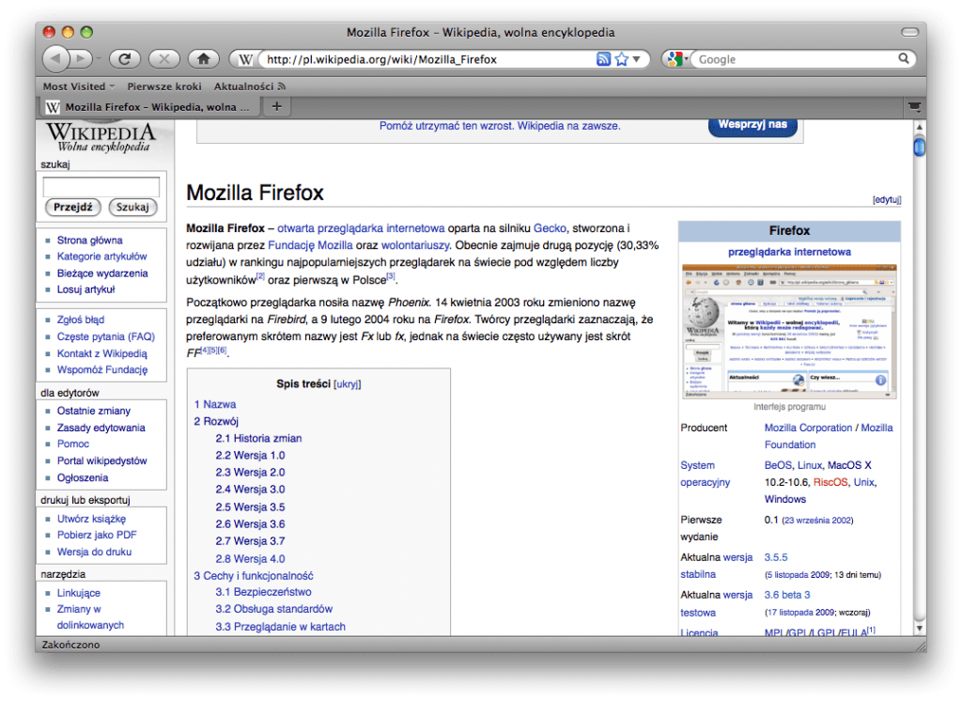Jump to section 3.3 Przeglądanie w kartach

click(280, 627)
